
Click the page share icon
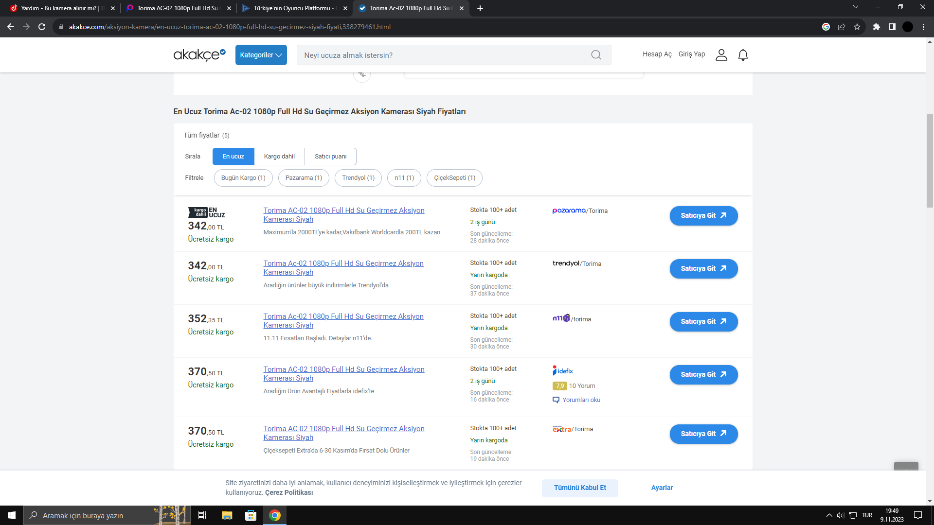click(842, 27)
